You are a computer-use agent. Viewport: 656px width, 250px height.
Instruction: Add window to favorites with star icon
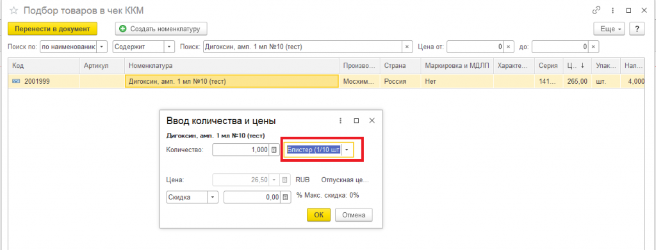[13, 10]
